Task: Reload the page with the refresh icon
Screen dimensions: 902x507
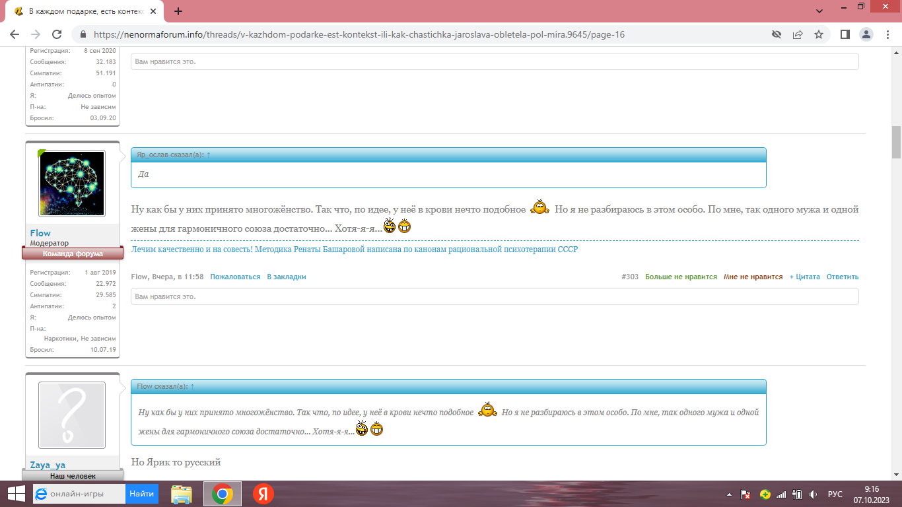Action: pyautogui.click(x=57, y=34)
